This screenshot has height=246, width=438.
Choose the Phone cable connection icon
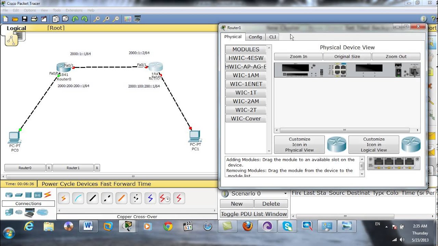pyautogui.click(x=136, y=198)
